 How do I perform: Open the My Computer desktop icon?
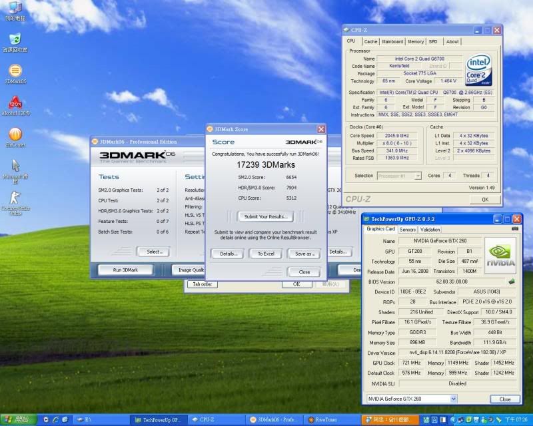point(15,10)
